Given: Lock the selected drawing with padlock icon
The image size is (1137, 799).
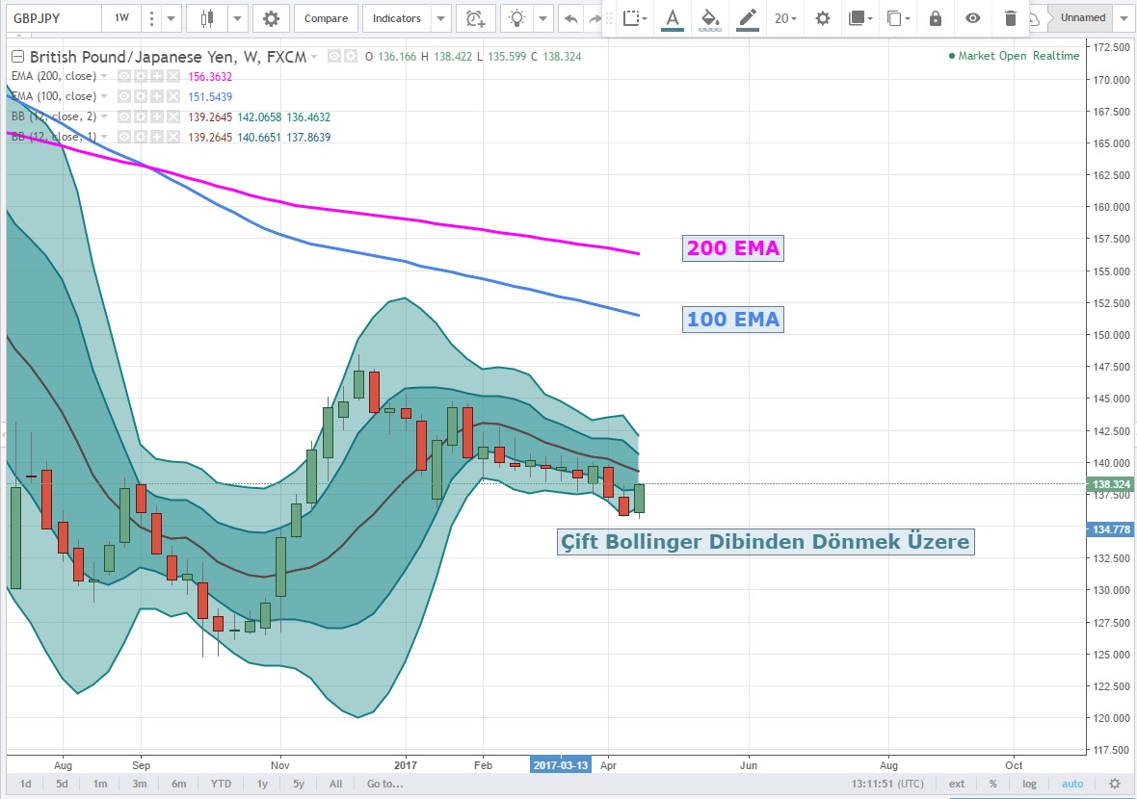Looking at the screenshot, I should pyautogui.click(x=935, y=18).
